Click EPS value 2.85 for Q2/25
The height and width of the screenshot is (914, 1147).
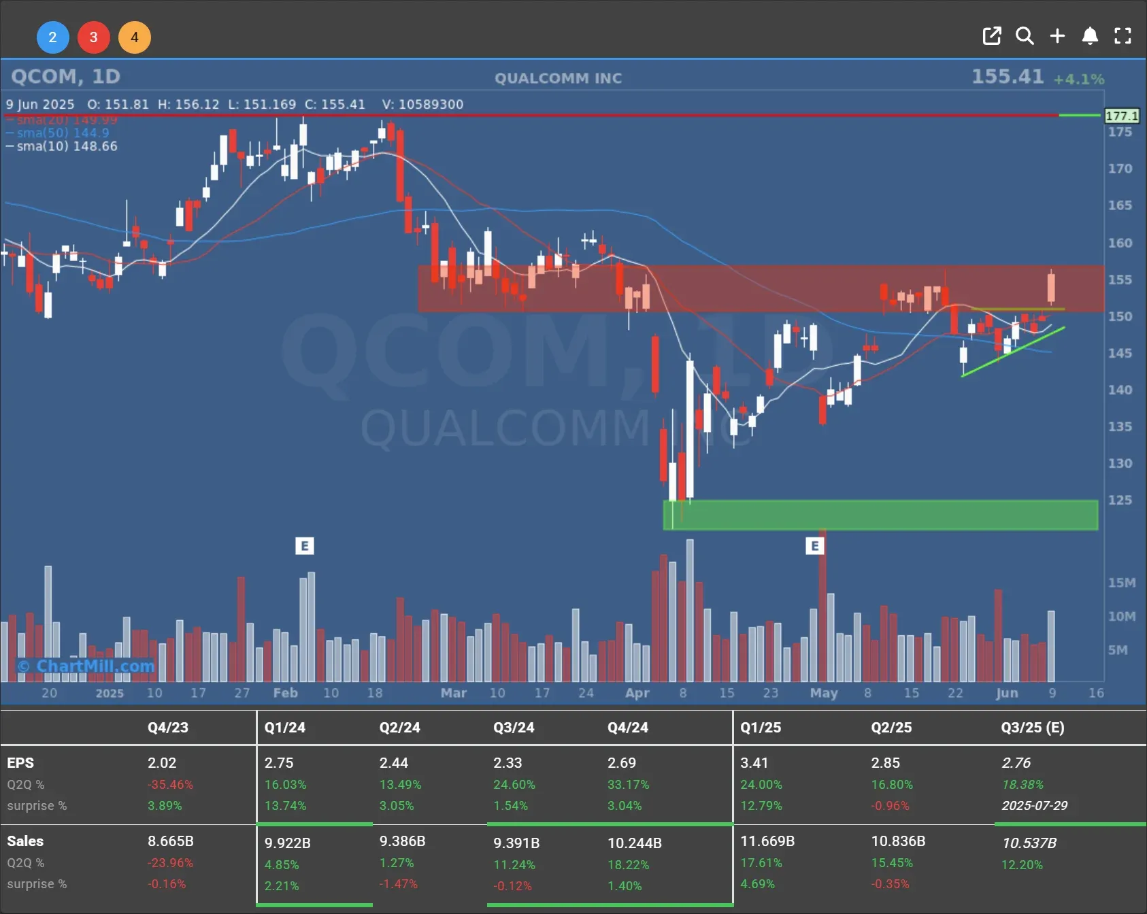point(885,763)
